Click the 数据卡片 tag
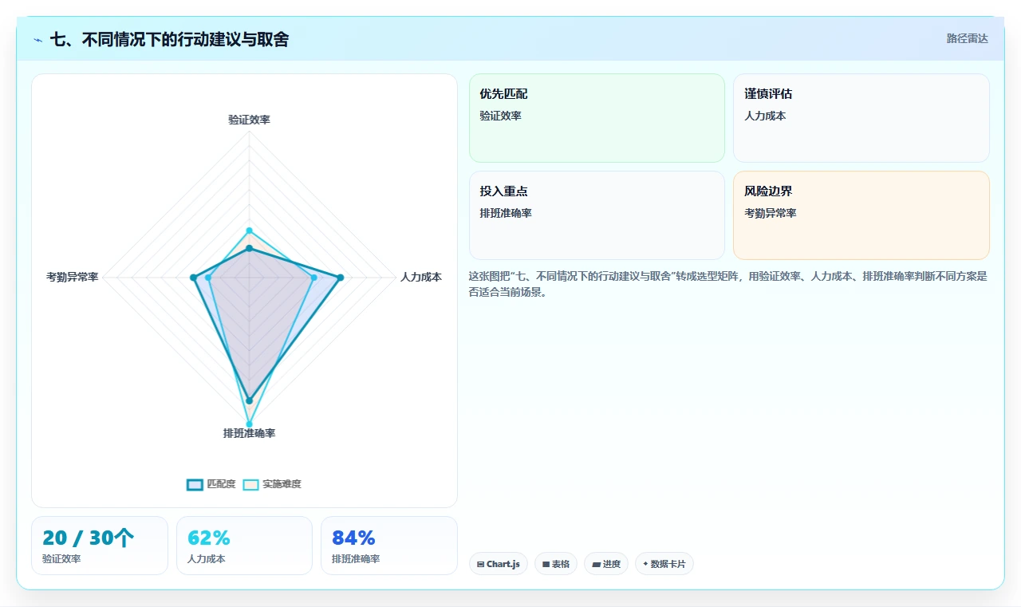Image resolution: width=1021 pixels, height=607 pixels. pos(664,564)
